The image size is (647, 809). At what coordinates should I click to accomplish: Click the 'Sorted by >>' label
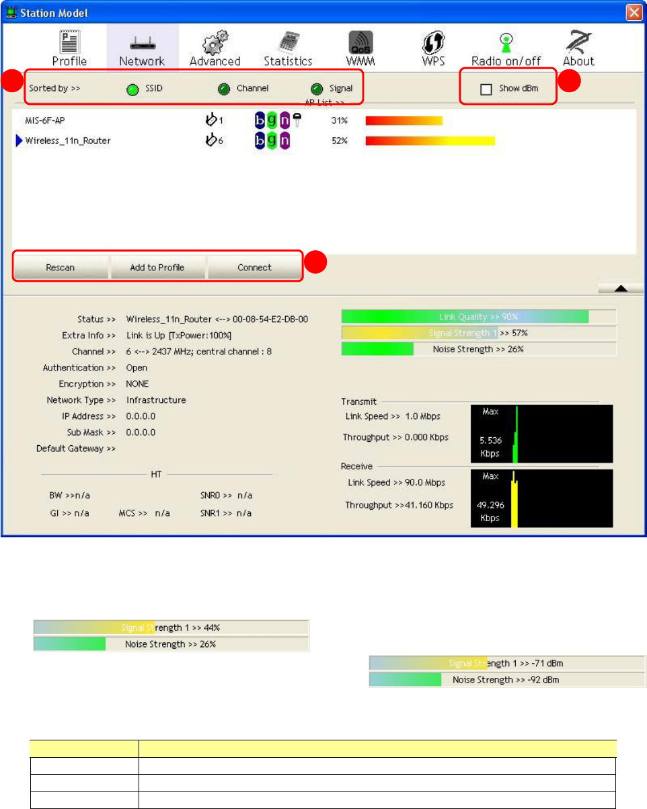[x=54, y=89]
